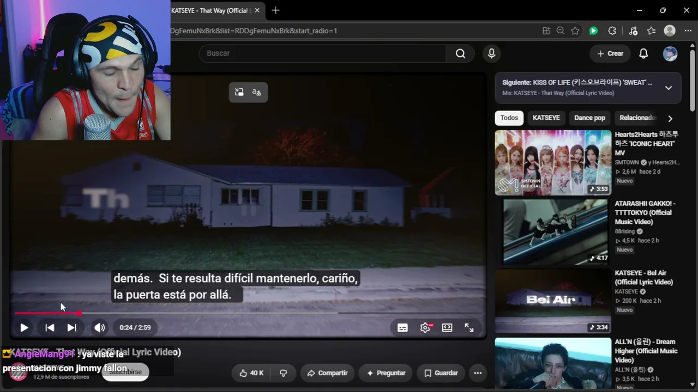Viewport: 698px width, 392px height.
Task: Click the red progress scrubber handle
Action: [80, 313]
